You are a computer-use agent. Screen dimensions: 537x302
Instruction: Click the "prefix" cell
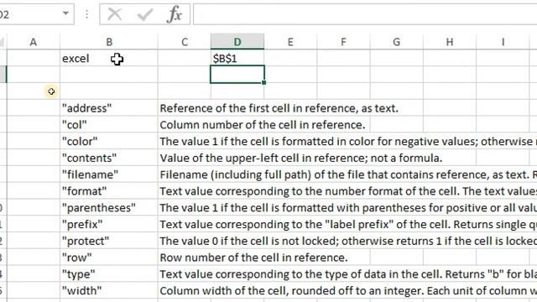click(x=109, y=224)
